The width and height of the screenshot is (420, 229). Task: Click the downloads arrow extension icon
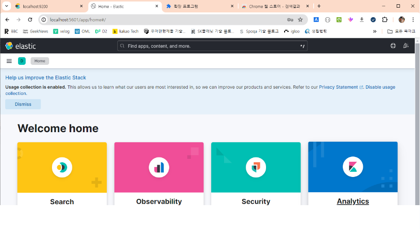tap(362, 20)
